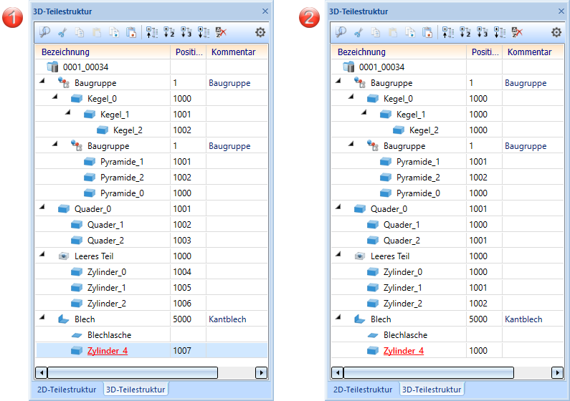Image resolution: width=570 pixels, height=401 pixels.
Task: Click the paste clipboard with red dot, right panel
Action: click(427, 32)
